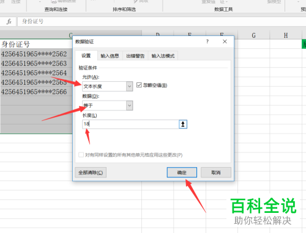Click the 排序和筛选 ribbon group label

(x=124, y=9)
